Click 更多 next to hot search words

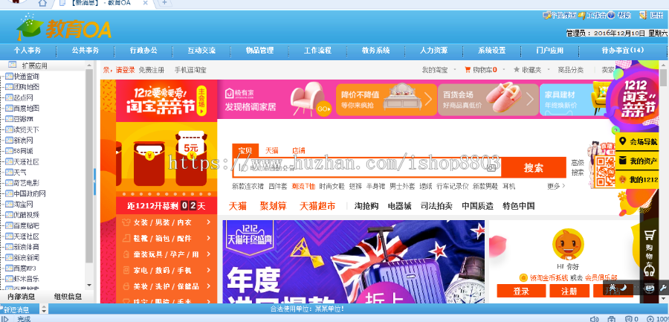(556, 186)
